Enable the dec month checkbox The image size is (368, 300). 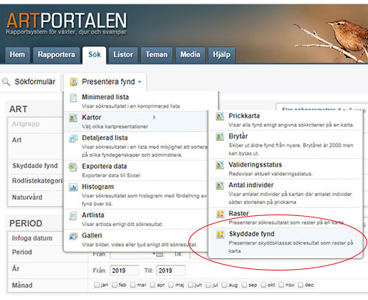click(x=300, y=285)
